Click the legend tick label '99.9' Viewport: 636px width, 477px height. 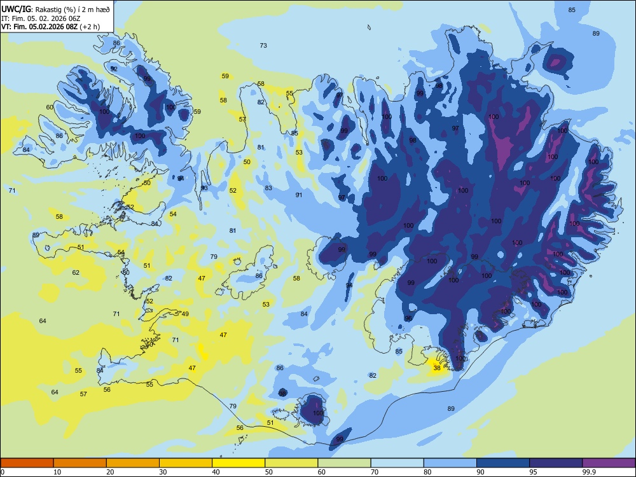589,472
